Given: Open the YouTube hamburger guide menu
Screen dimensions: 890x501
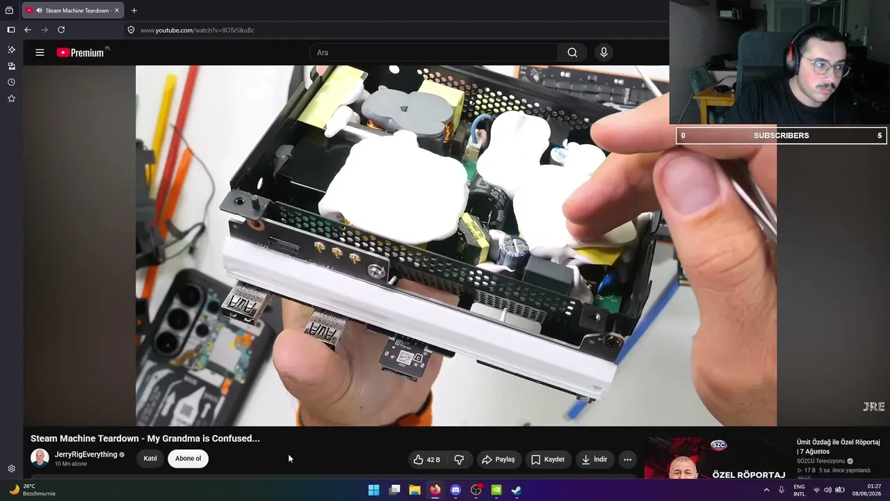Looking at the screenshot, I should pyautogui.click(x=40, y=52).
